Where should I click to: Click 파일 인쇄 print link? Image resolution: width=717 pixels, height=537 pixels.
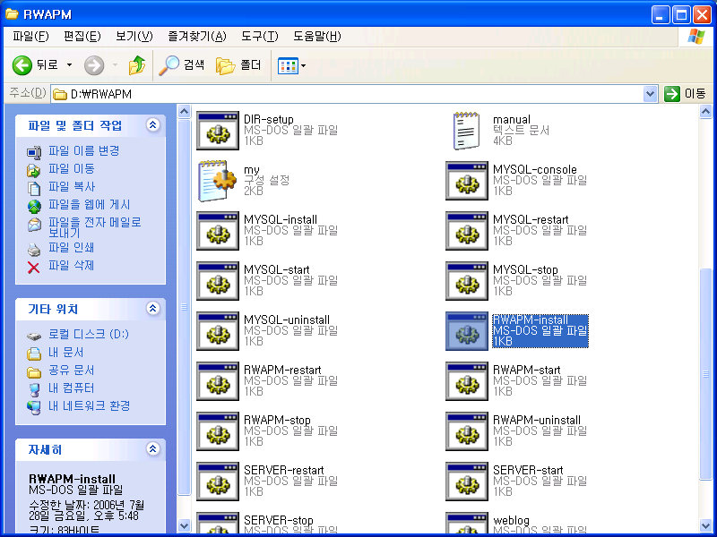tap(72, 248)
